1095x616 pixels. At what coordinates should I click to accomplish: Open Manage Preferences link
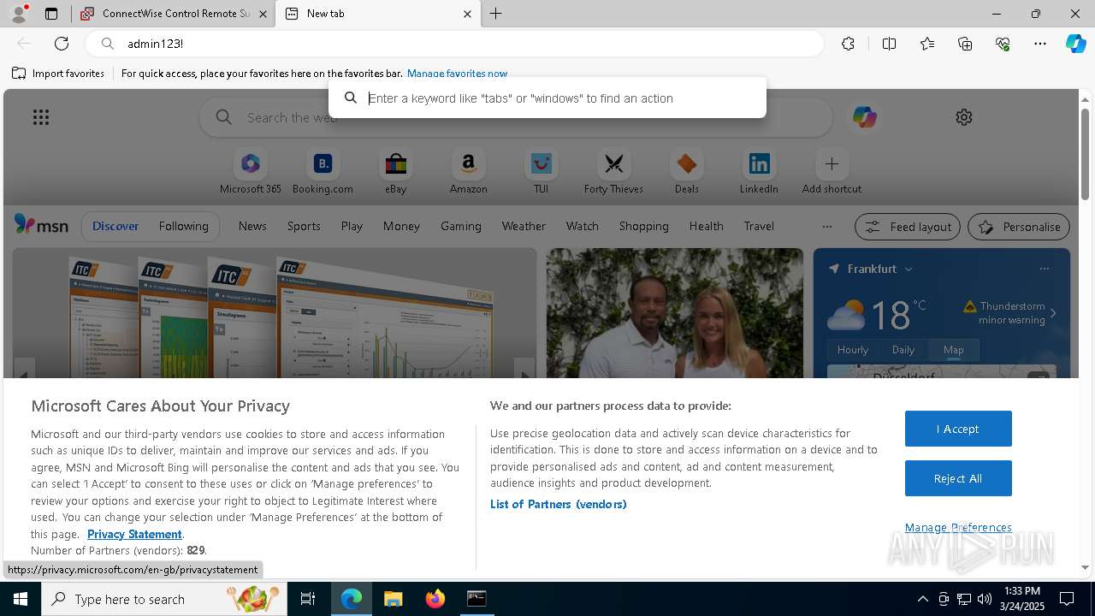(x=958, y=527)
